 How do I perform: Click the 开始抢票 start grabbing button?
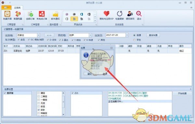182,93
